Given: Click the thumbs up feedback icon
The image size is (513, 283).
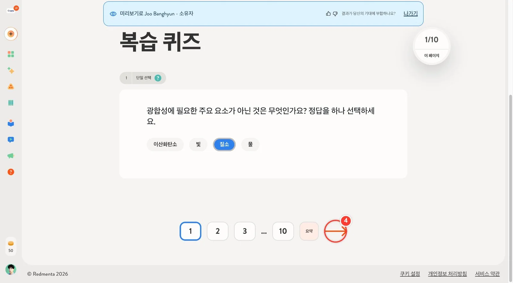Looking at the screenshot, I should click(328, 13).
